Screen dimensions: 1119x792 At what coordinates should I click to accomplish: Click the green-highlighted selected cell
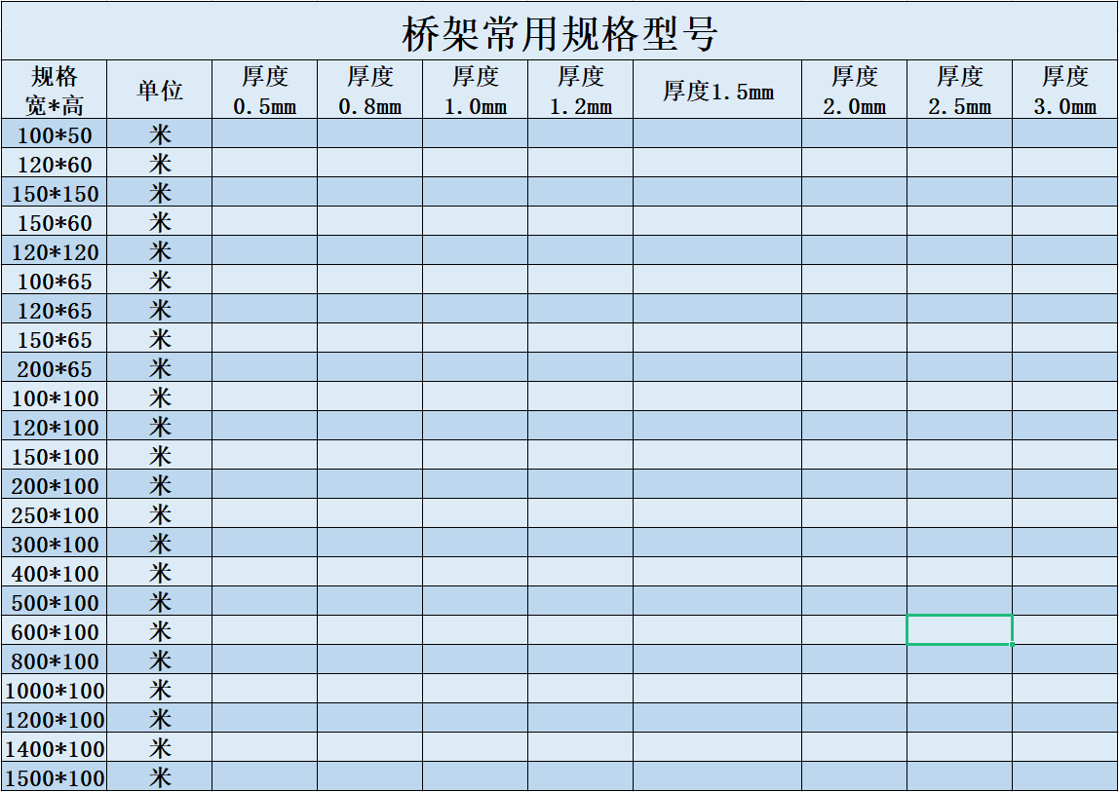click(959, 631)
